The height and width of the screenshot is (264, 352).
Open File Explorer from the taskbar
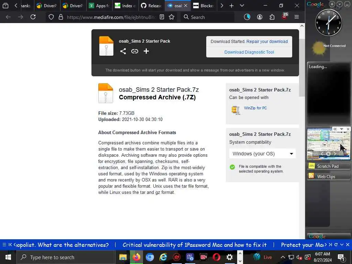123,257
